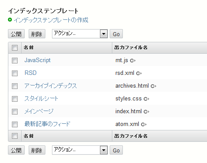Click the green plus icon for creating a template
The width and height of the screenshot is (207, 163).
(x=10, y=19)
